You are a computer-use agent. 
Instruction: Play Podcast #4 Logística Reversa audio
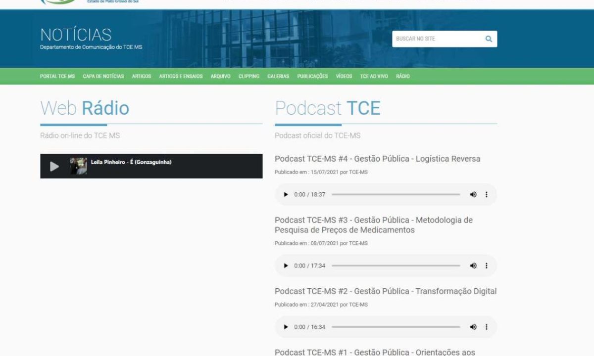286,195
